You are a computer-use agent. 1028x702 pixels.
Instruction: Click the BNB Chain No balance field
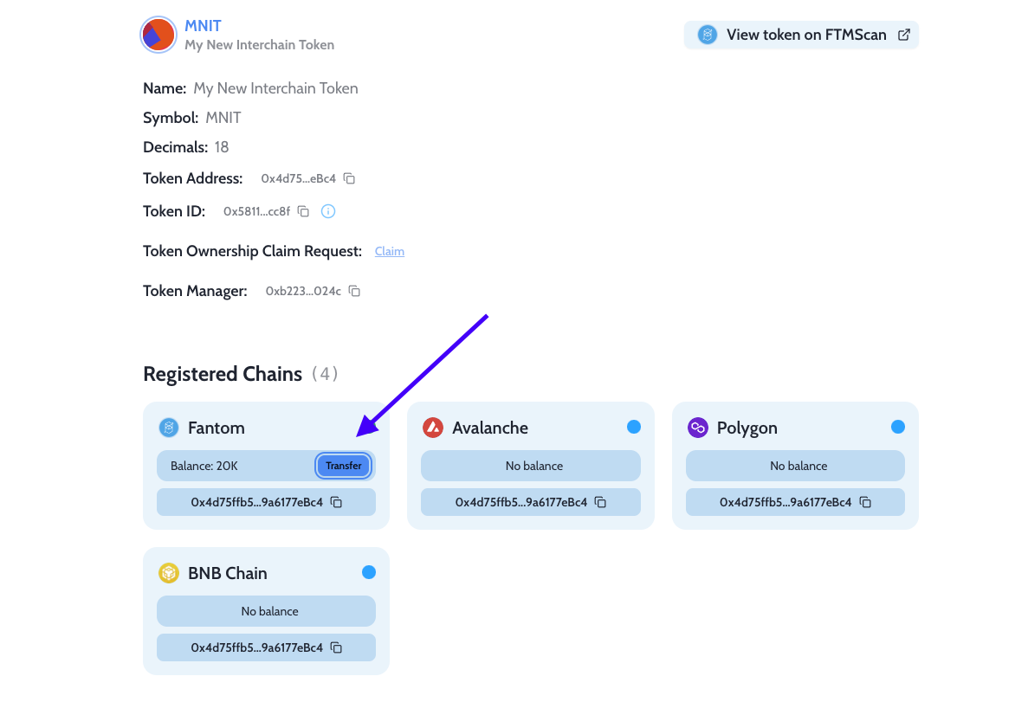point(266,611)
